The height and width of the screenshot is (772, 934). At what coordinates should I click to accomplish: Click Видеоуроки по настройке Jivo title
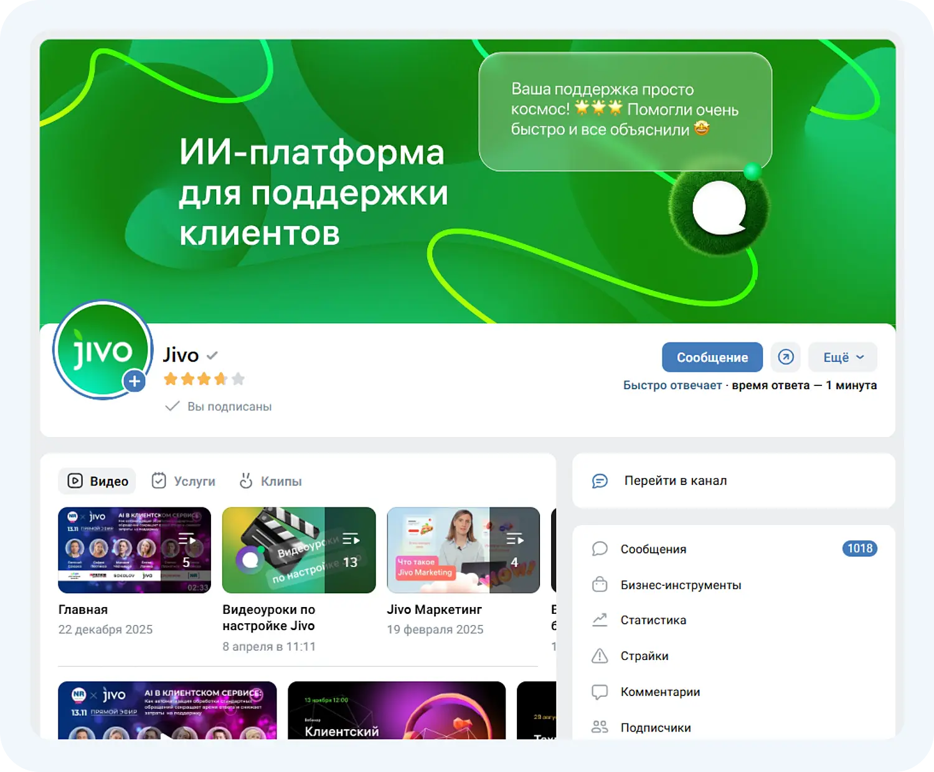[269, 618]
